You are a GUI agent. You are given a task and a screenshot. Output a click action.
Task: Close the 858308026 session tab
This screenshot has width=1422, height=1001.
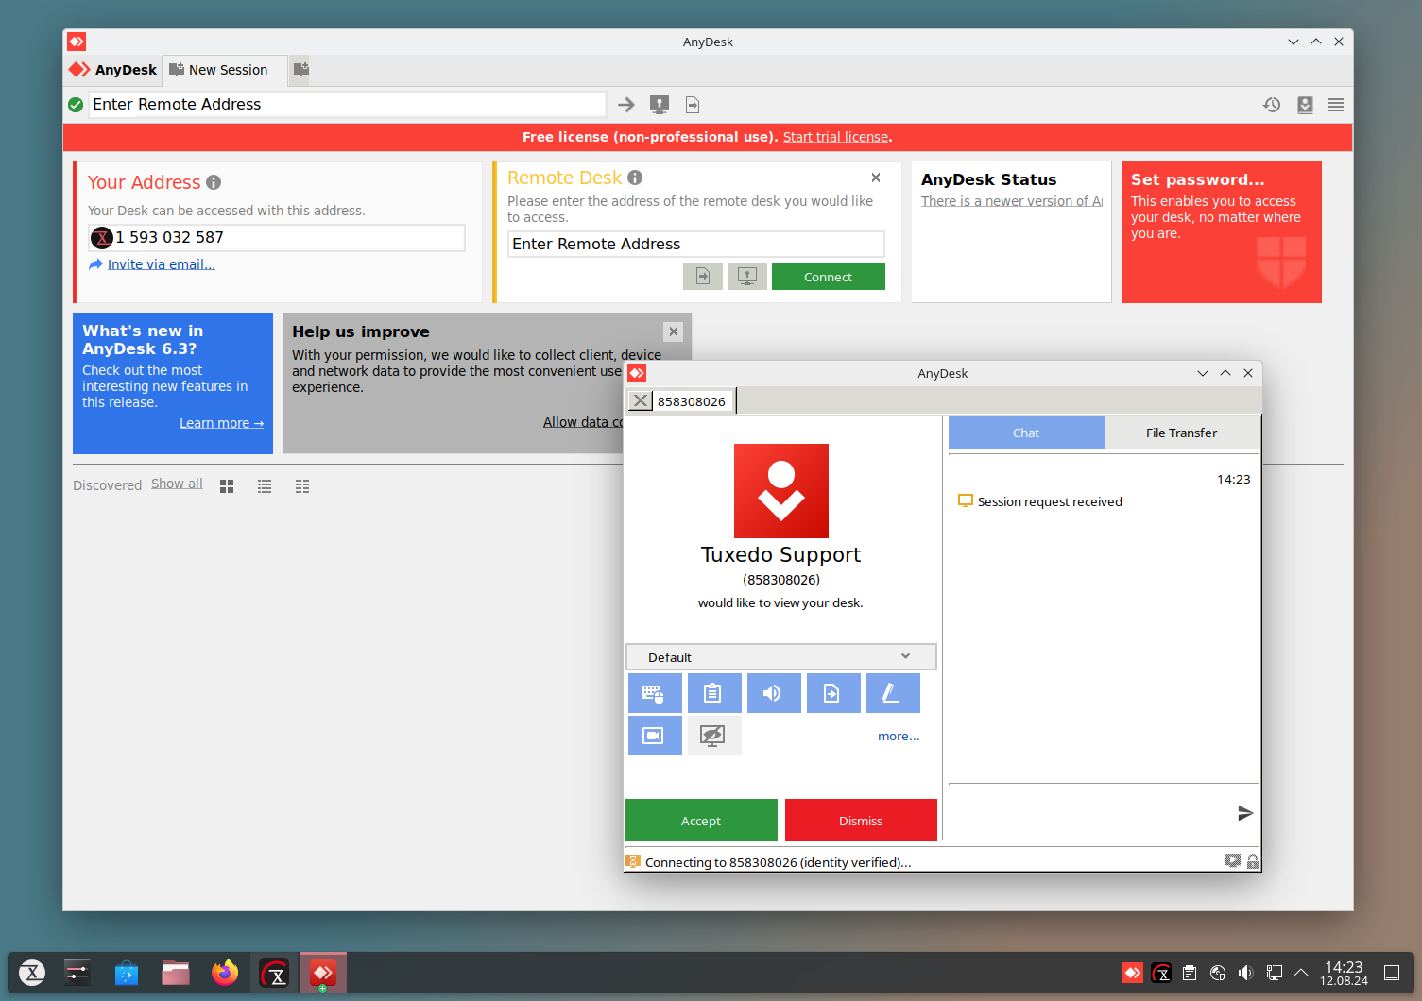pyautogui.click(x=641, y=400)
